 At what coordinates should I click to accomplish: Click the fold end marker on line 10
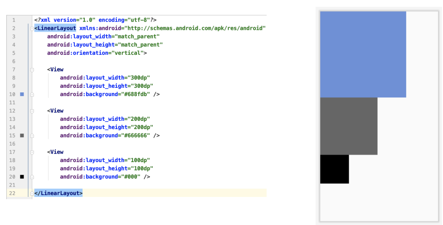point(32,94)
